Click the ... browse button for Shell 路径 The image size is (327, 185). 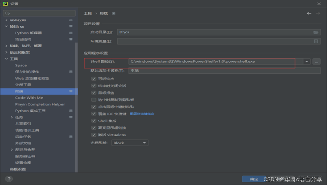tap(316, 62)
